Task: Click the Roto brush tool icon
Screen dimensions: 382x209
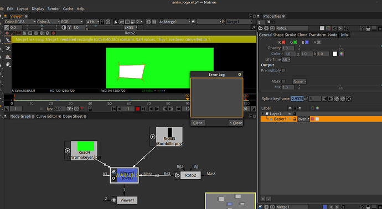Action: pos(8,65)
